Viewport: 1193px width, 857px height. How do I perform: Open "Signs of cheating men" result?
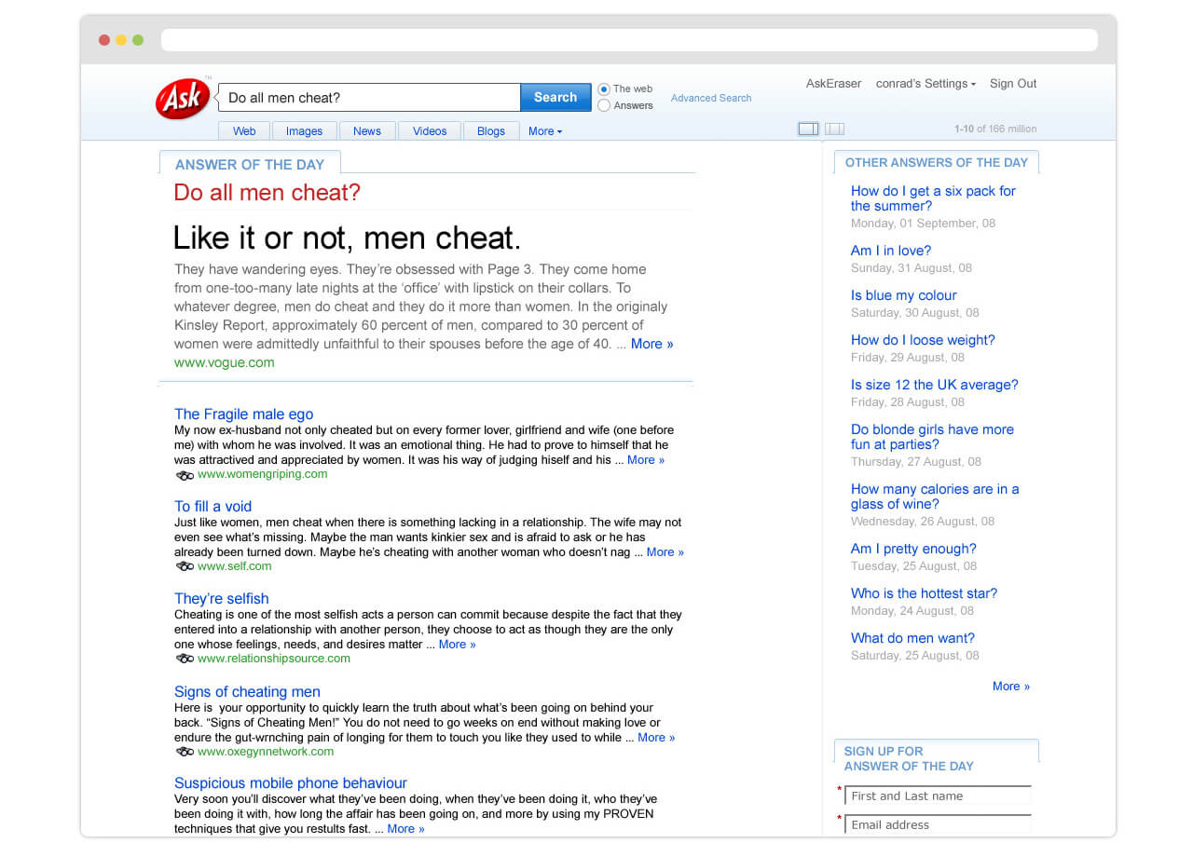247,692
